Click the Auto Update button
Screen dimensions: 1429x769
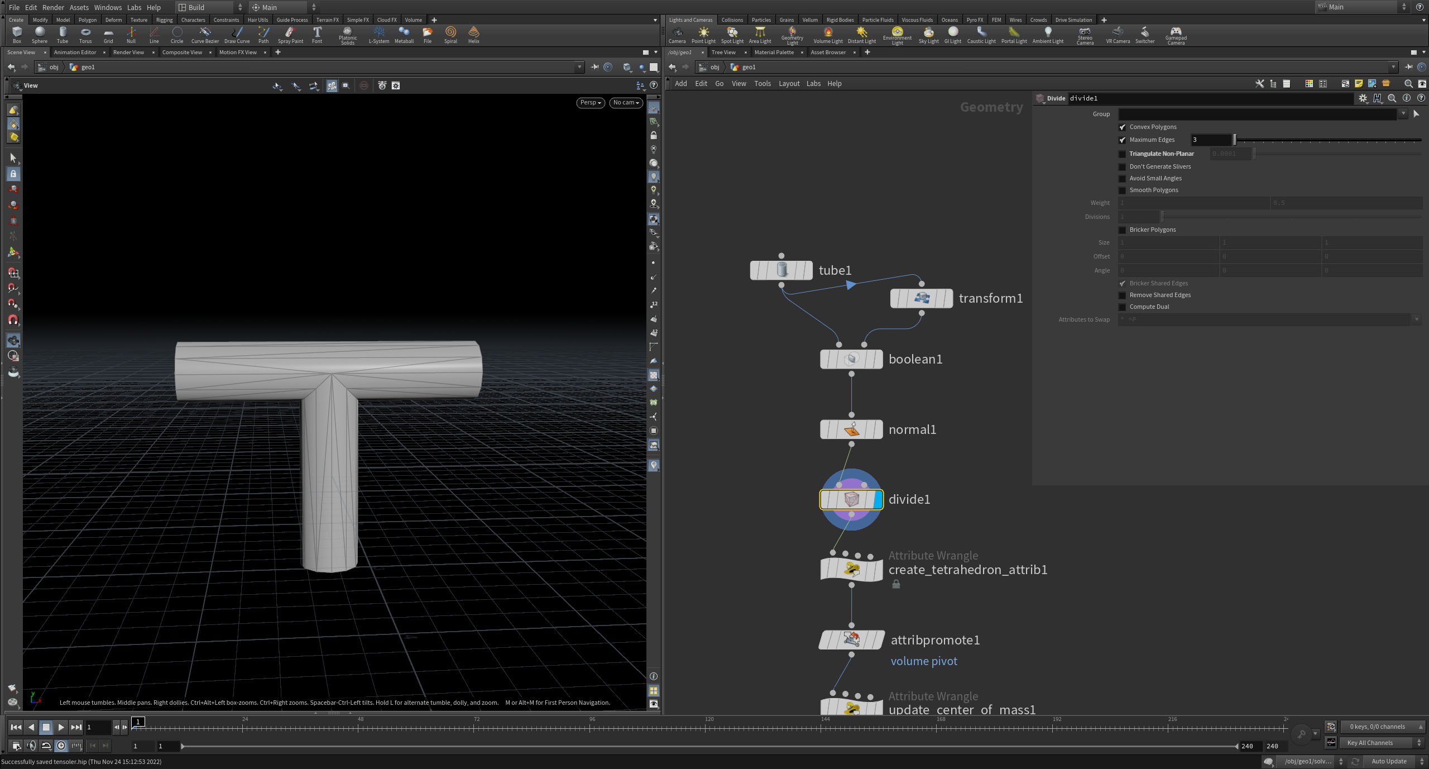[1389, 761]
